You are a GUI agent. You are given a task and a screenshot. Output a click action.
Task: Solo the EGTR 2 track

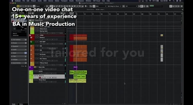click(x=37, y=76)
